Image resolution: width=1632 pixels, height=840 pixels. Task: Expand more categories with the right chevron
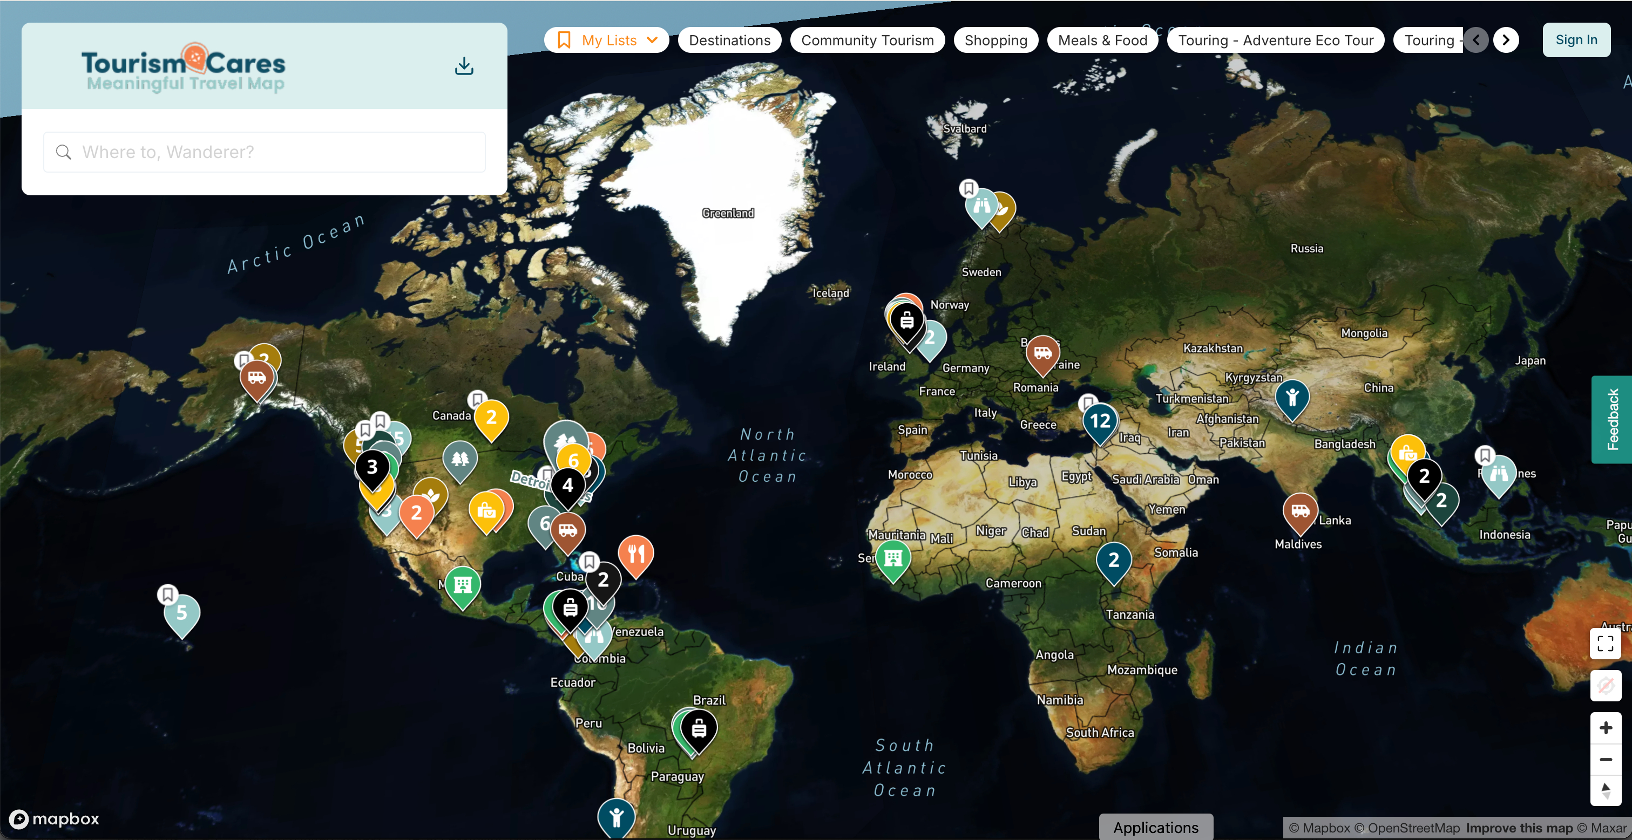(1506, 39)
